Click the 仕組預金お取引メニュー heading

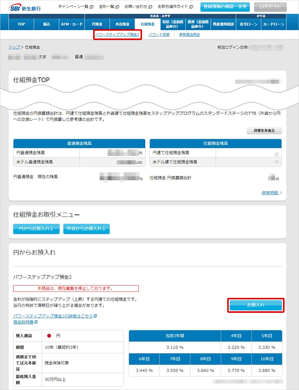(46, 215)
